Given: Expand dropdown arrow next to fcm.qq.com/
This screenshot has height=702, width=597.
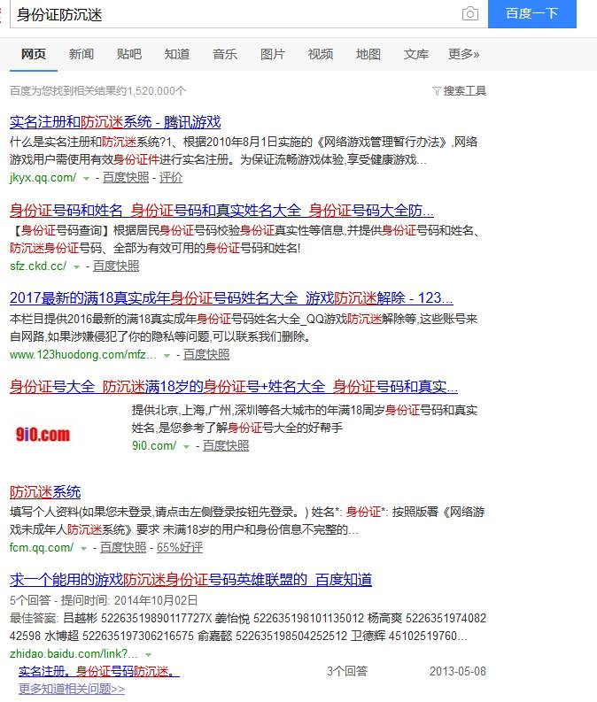Looking at the screenshot, I should pos(83,549).
